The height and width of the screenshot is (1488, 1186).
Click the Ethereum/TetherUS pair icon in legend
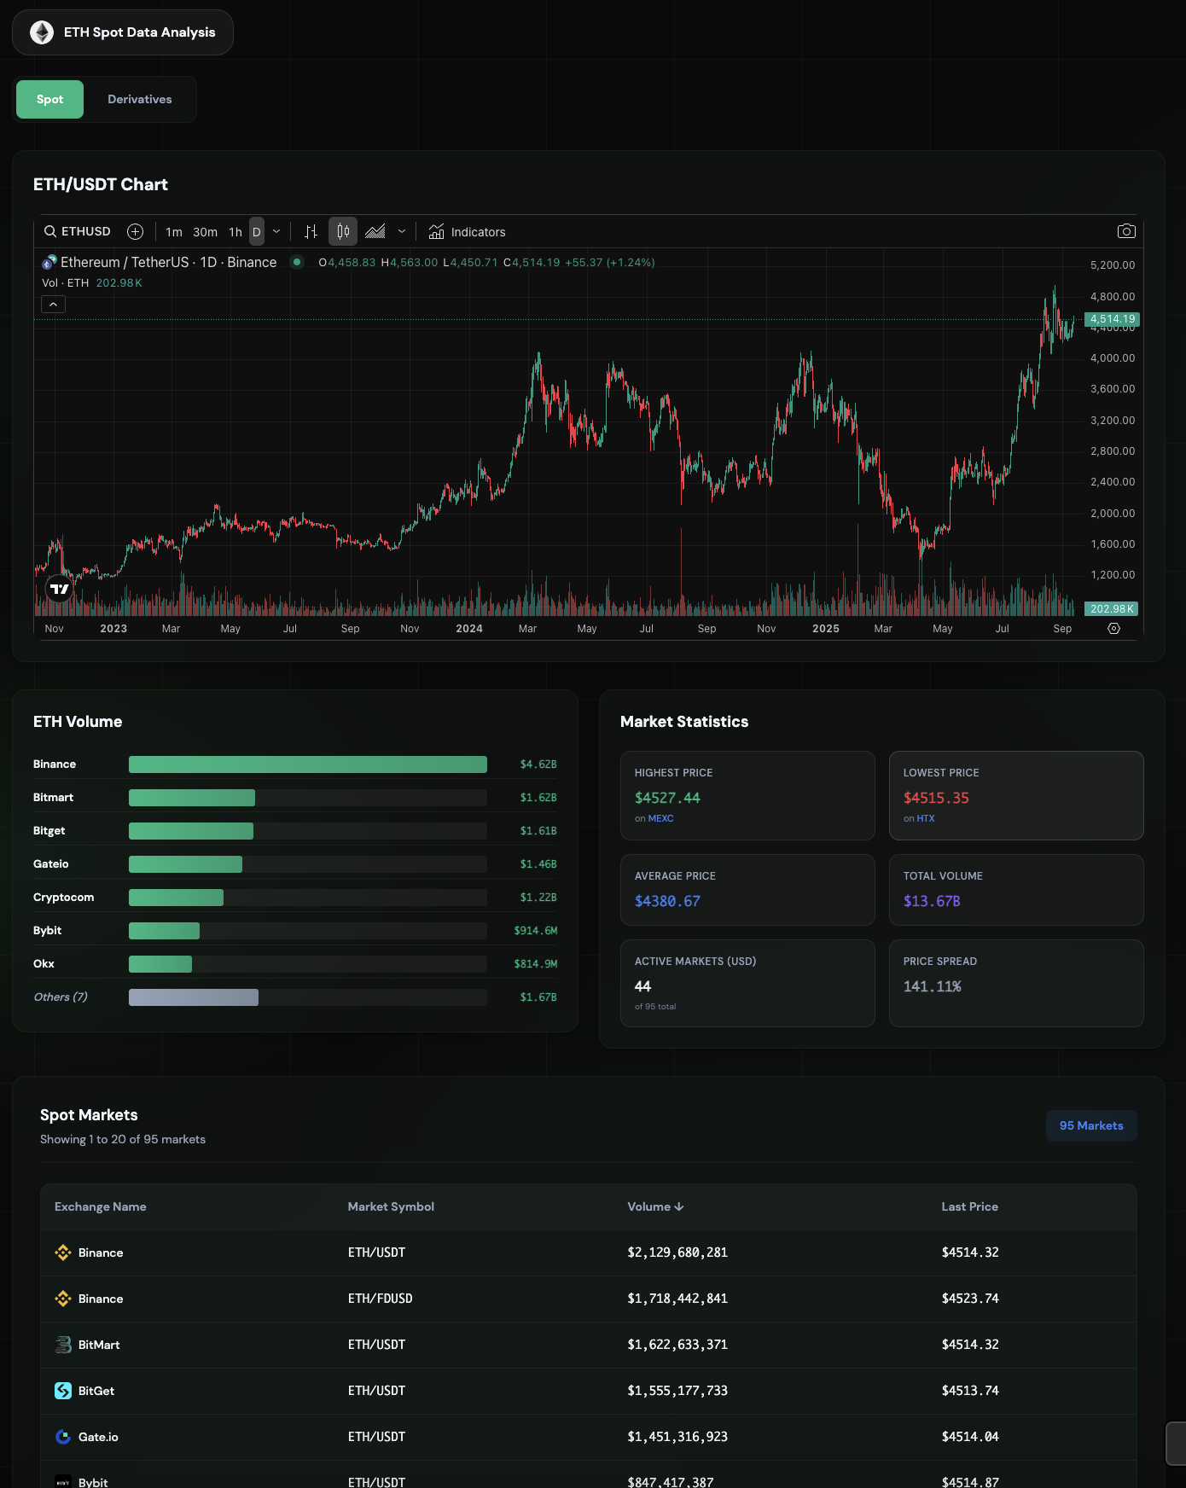coord(49,262)
